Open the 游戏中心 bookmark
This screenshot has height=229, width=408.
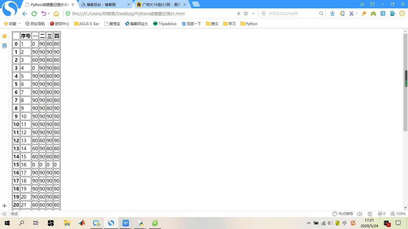[59, 24]
